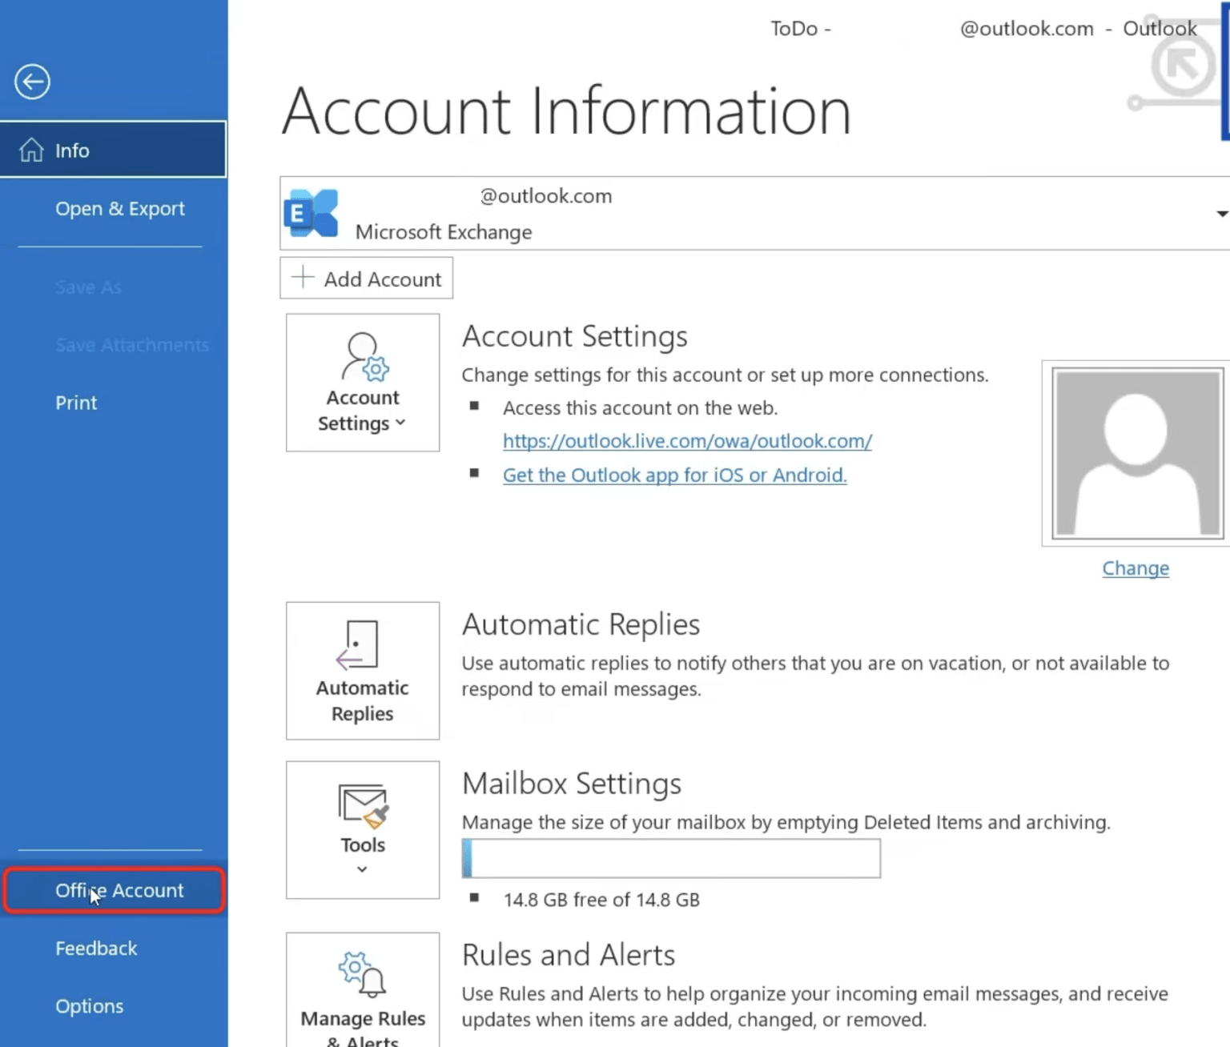Switch to Open & Export section
Screen dimensions: 1230x1047
(x=119, y=208)
